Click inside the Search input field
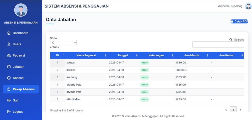The height and width of the screenshot is (120, 252). pos(218,45)
